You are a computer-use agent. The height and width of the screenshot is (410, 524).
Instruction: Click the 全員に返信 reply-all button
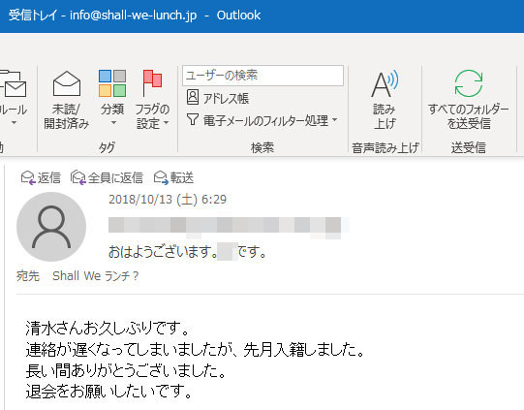pyautogui.click(x=107, y=177)
